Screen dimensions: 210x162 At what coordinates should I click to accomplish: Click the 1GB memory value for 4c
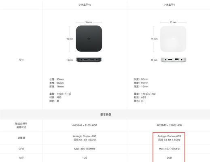click(x=85, y=158)
